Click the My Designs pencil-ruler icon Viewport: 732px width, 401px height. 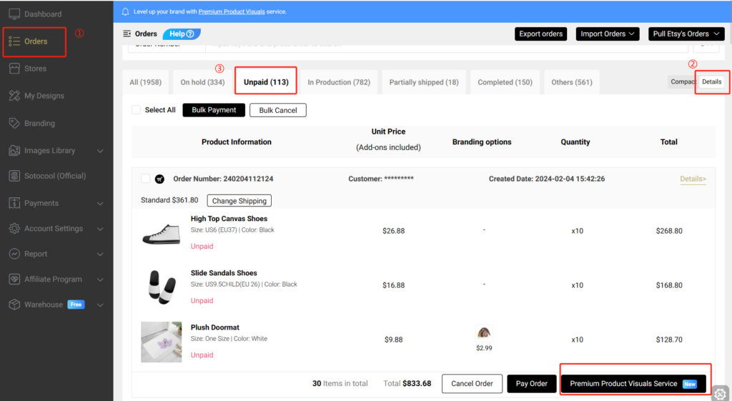click(14, 96)
